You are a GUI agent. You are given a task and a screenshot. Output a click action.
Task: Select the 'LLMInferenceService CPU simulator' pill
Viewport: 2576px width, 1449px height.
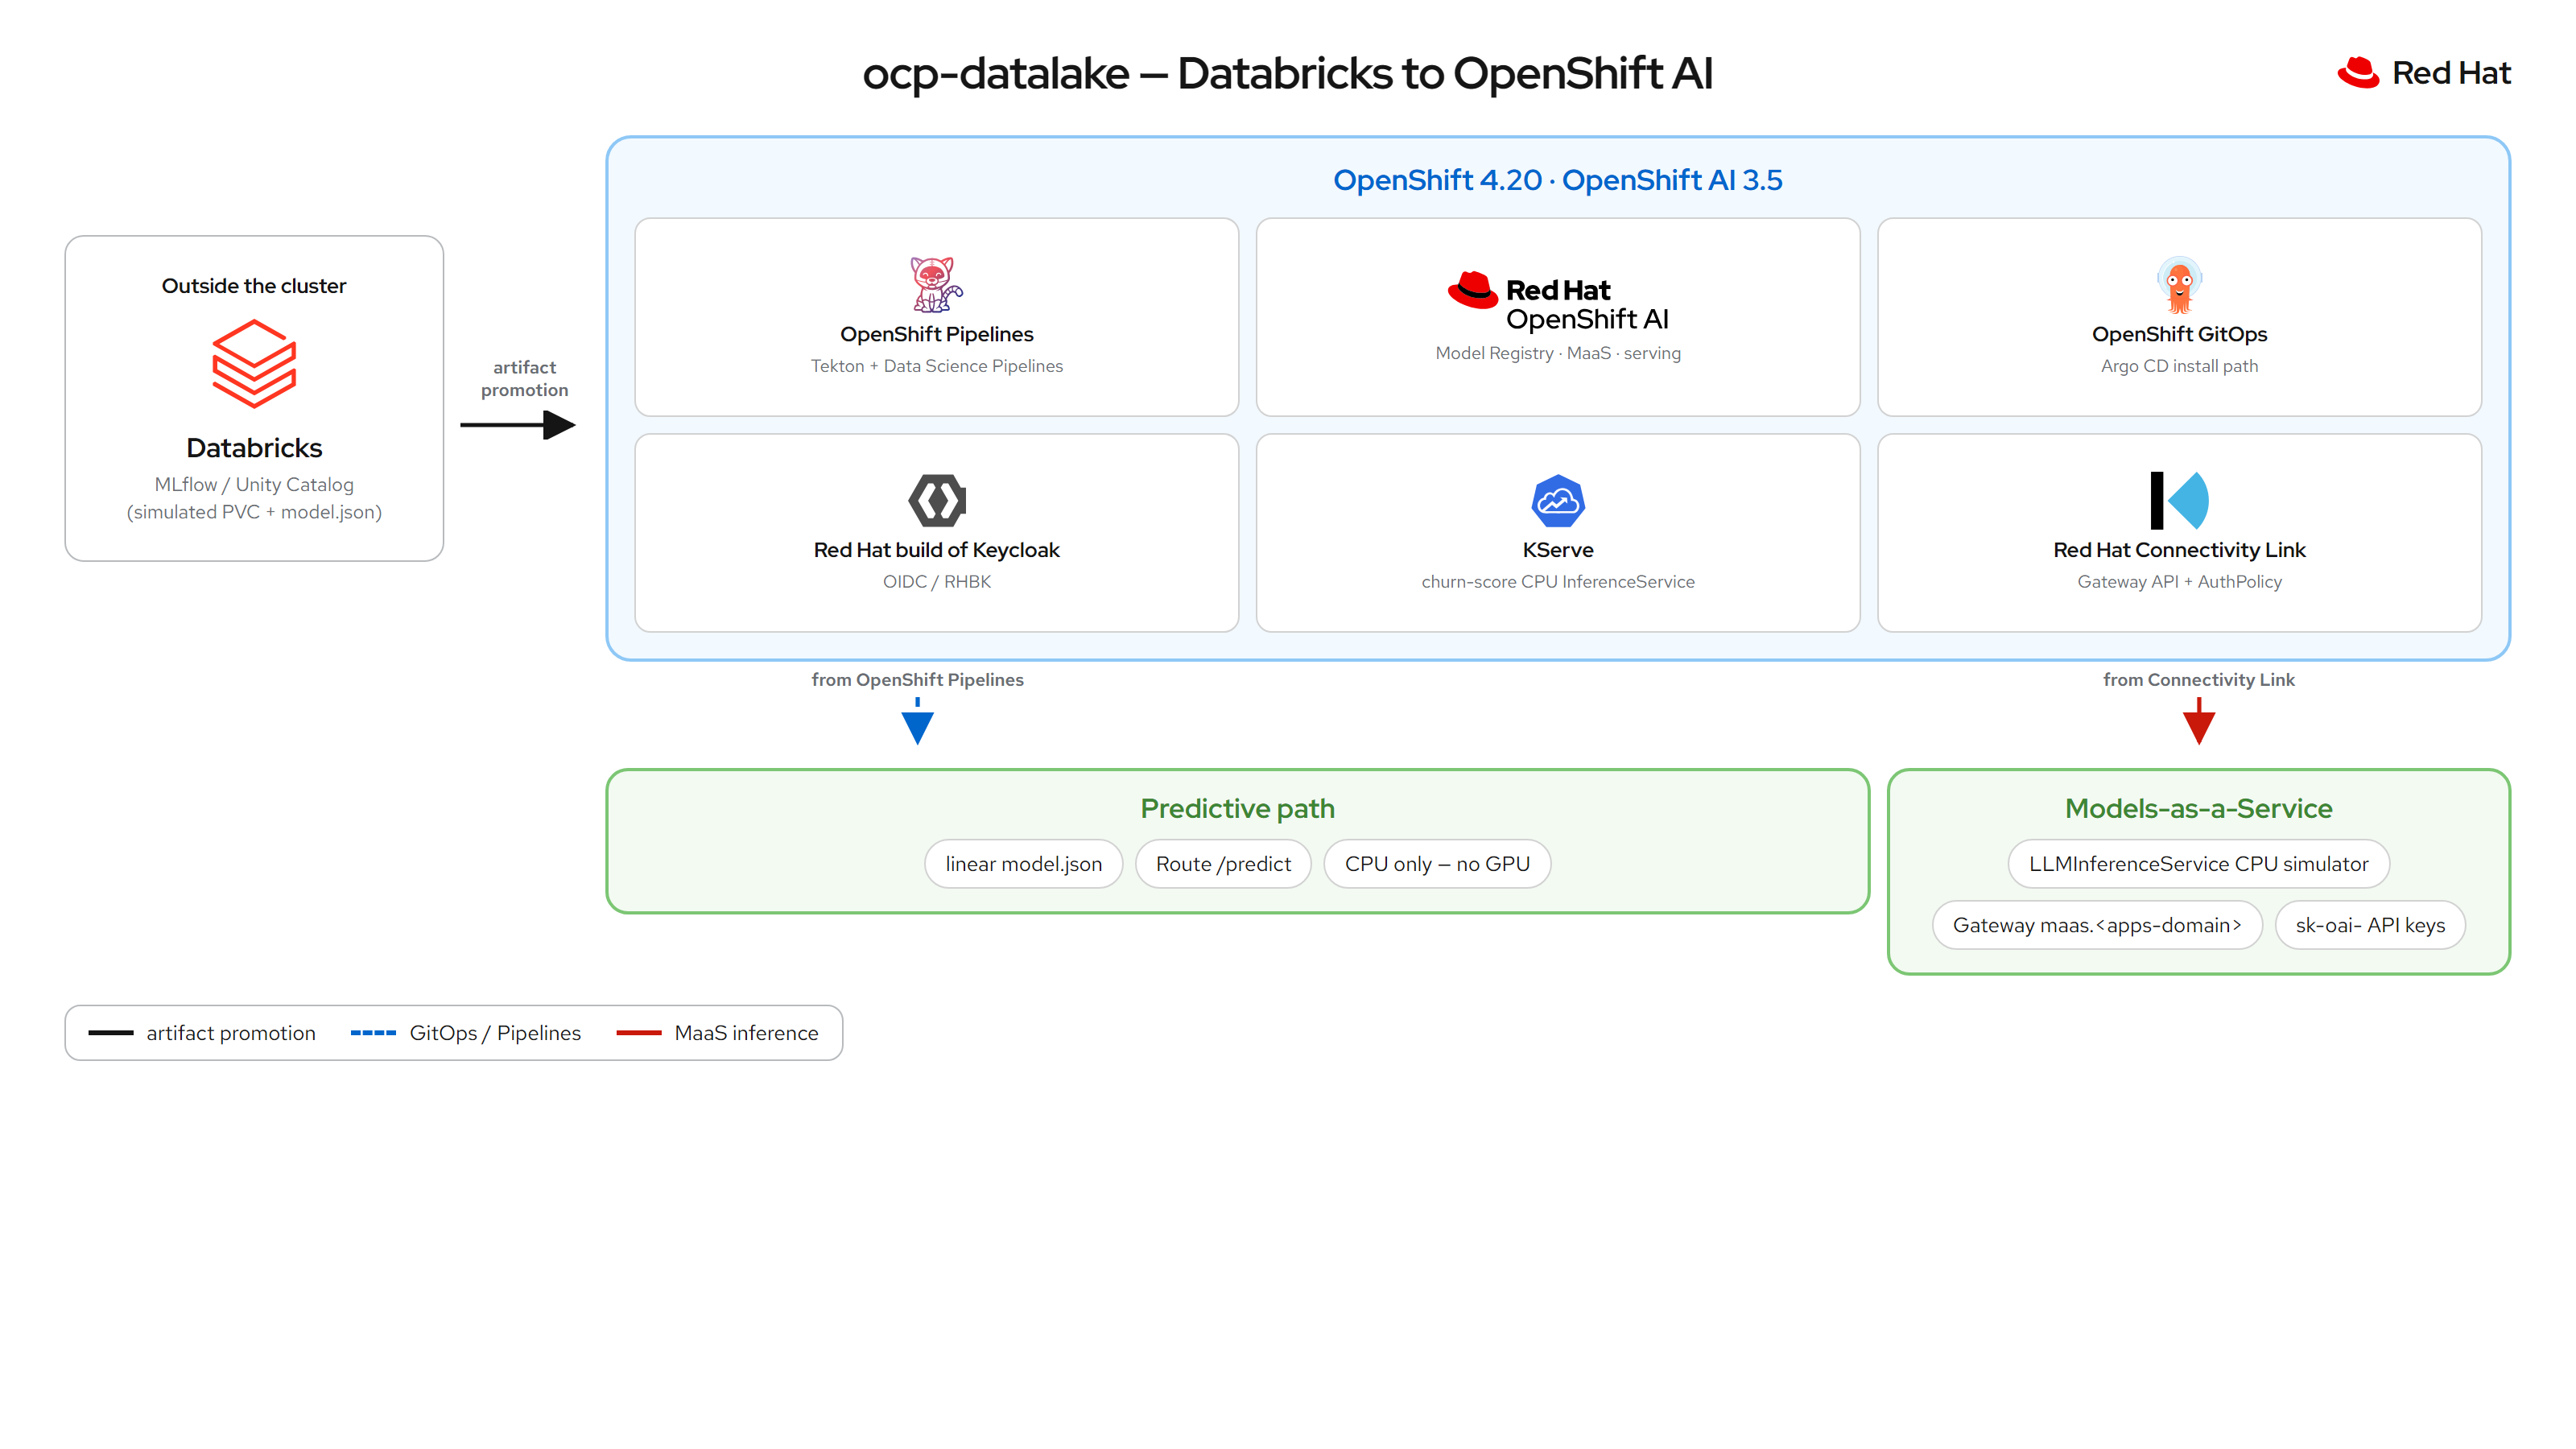[2198, 864]
